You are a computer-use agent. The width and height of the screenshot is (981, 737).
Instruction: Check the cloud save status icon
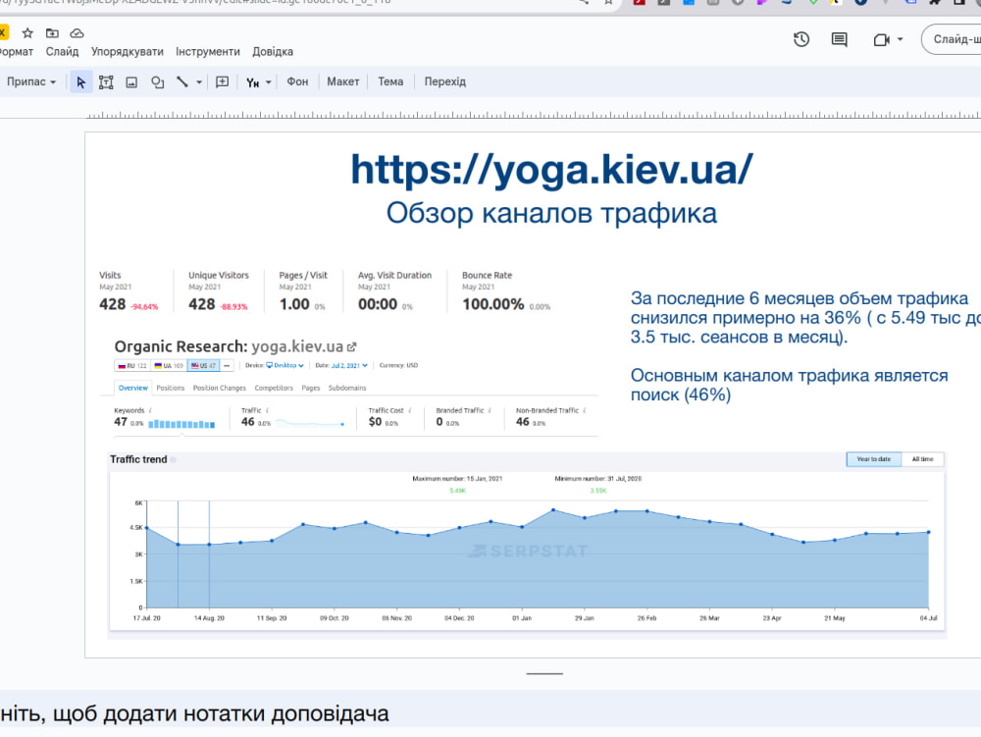click(77, 33)
